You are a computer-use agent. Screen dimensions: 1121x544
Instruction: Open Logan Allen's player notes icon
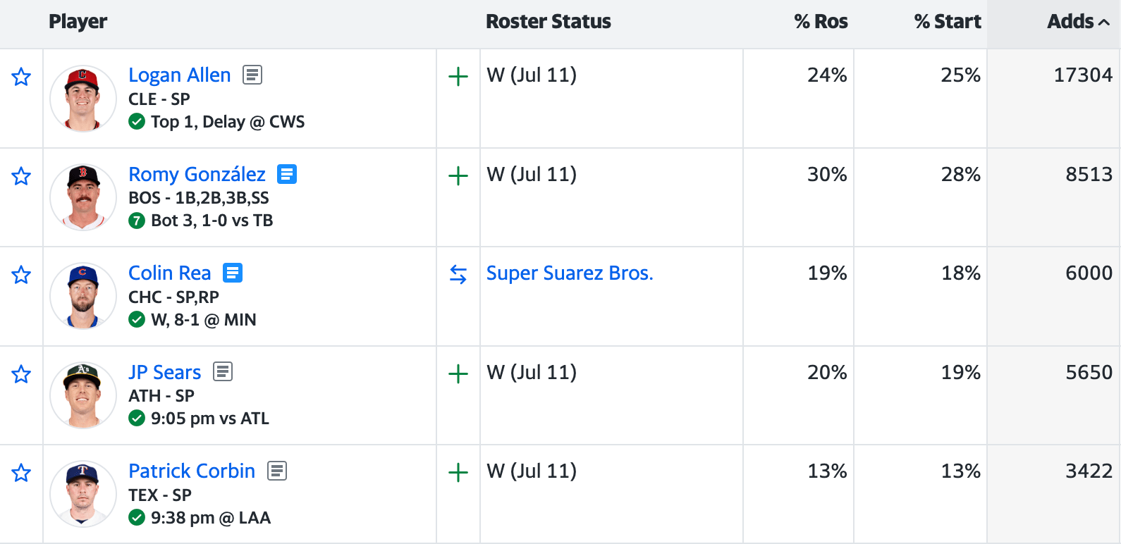tap(252, 75)
